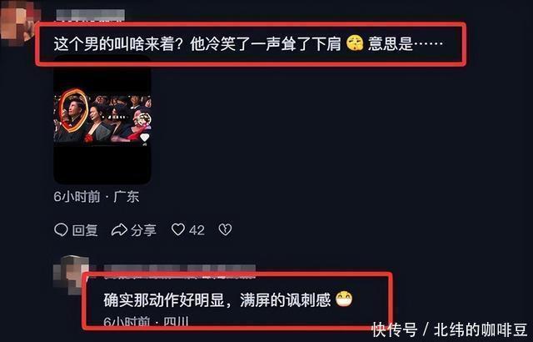Open the replying user's pixelated avatar
The width and height of the screenshot is (533, 342).
point(71,274)
